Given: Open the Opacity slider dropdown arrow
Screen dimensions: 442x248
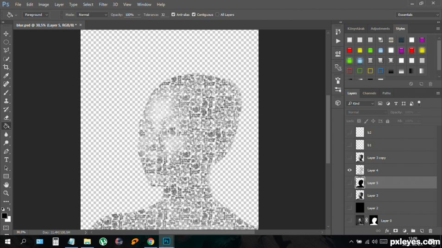Looking at the screenshot, I should [x=139, y=15].
